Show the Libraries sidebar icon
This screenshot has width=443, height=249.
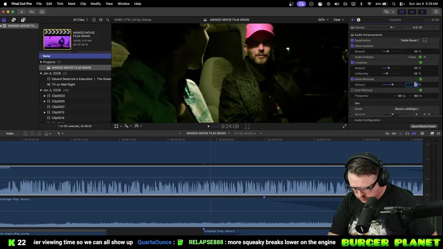(4, 20)
